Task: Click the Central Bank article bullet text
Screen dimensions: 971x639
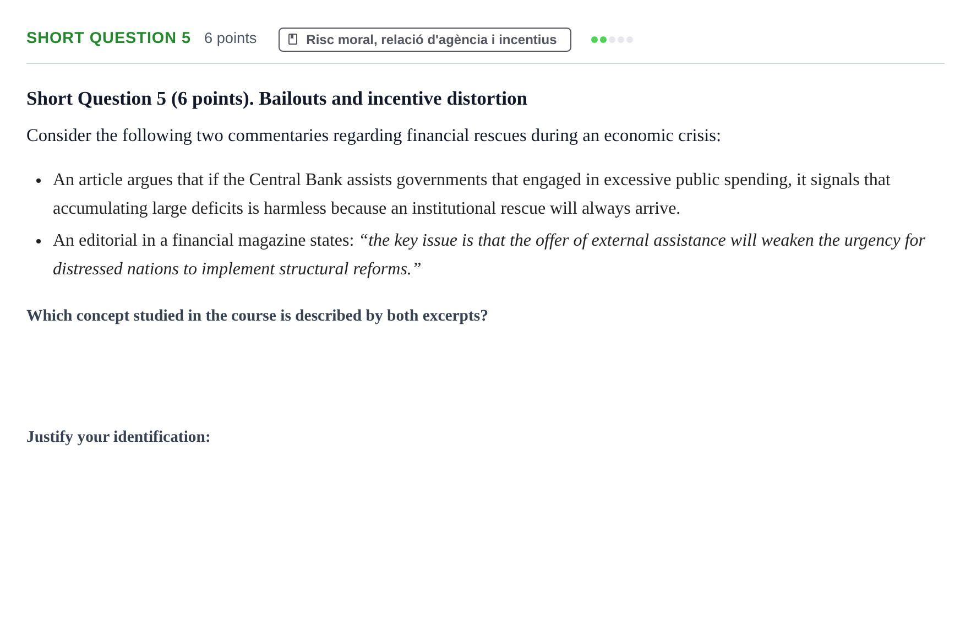Action: 471,194
